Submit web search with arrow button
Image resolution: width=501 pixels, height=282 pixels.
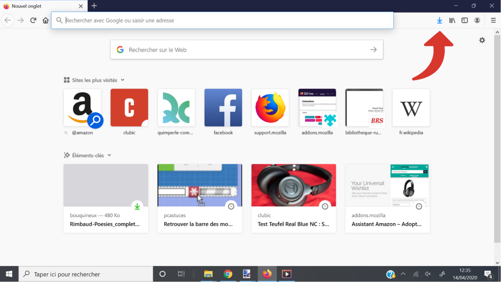point(374,50)
